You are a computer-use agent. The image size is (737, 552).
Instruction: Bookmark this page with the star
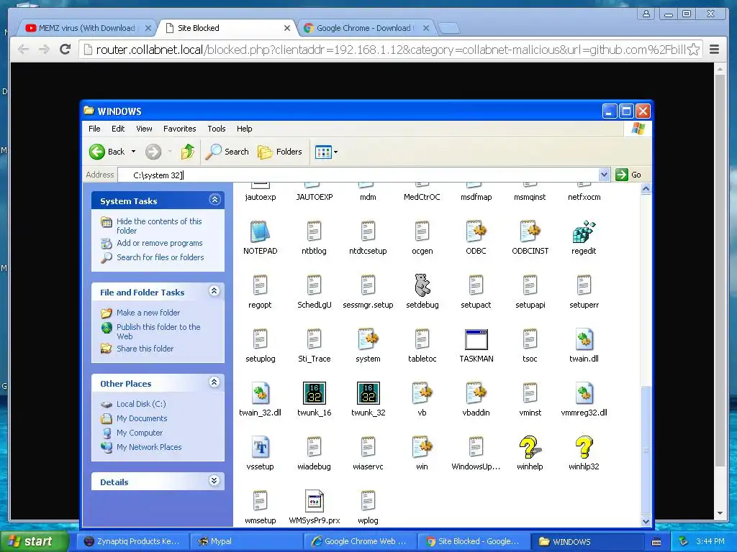693,50
